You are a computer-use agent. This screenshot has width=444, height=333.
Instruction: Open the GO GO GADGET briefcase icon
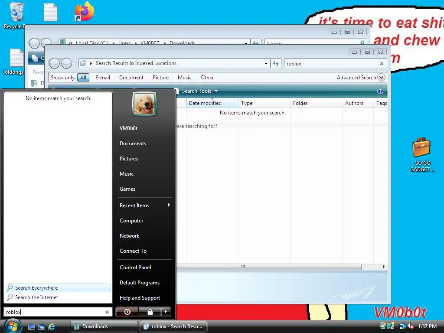(x=422, y=155)
